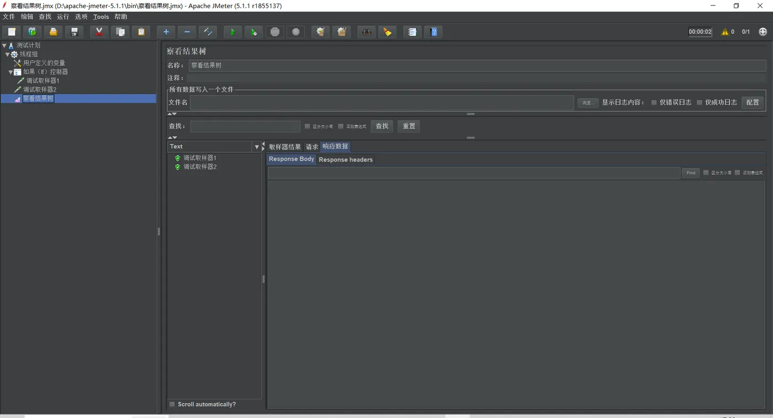773x418 pixels.
Task: Select 用户定义的变量 in test tree
Action: pos(44,63)
